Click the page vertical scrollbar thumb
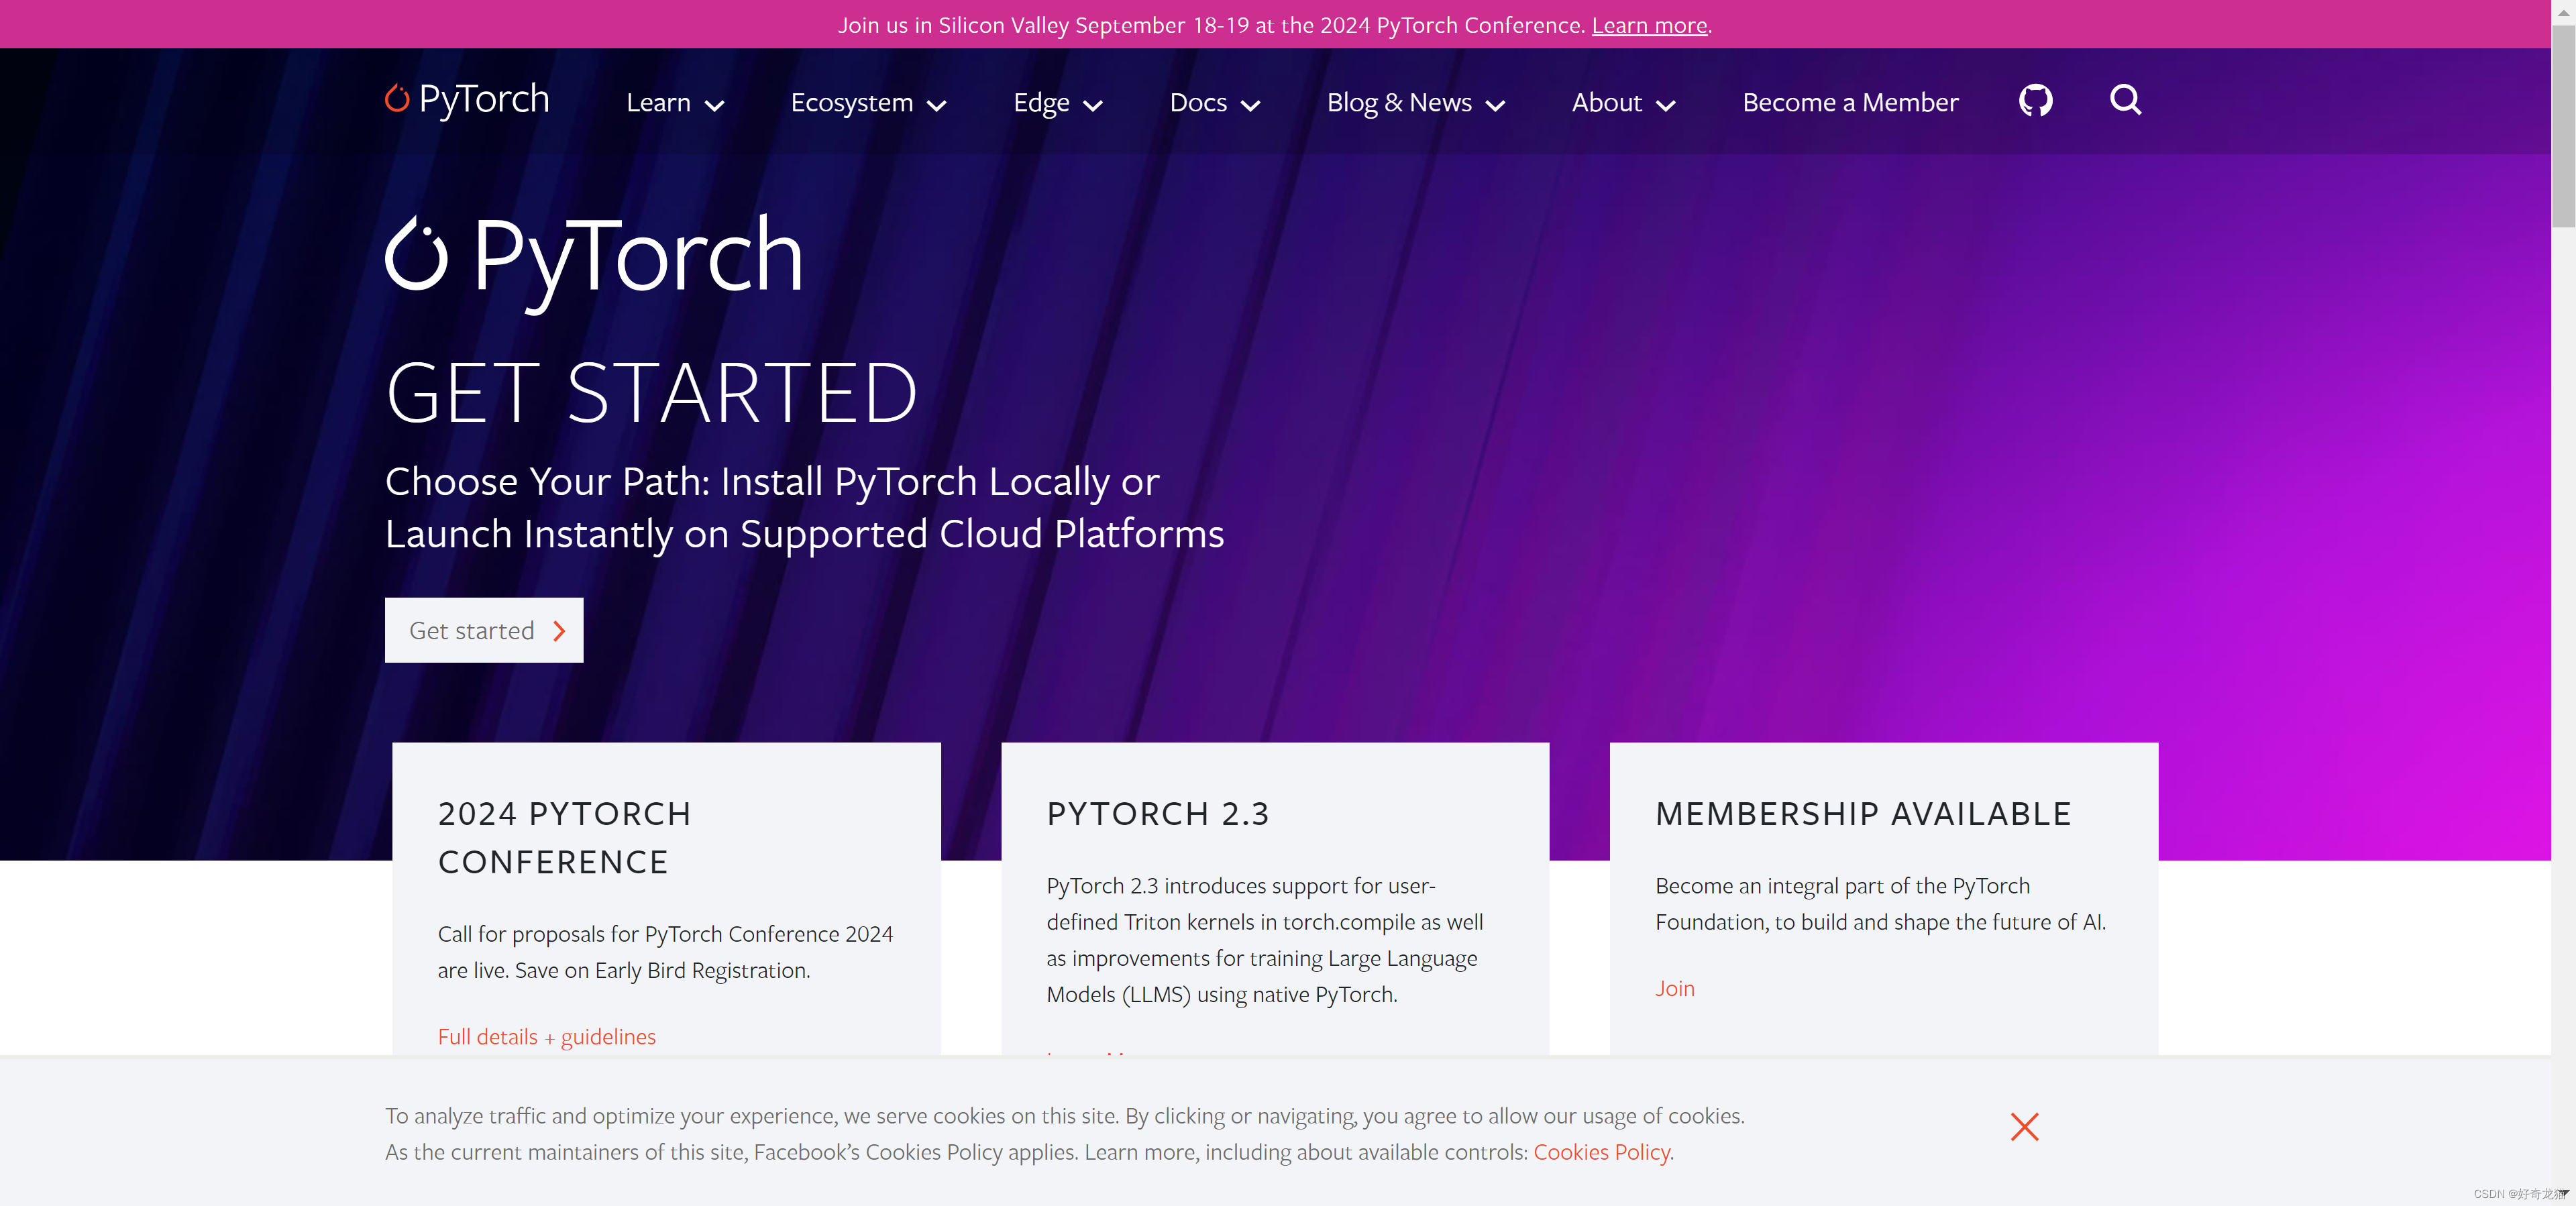2576x1206 pixels. (x=2563, y=126)
